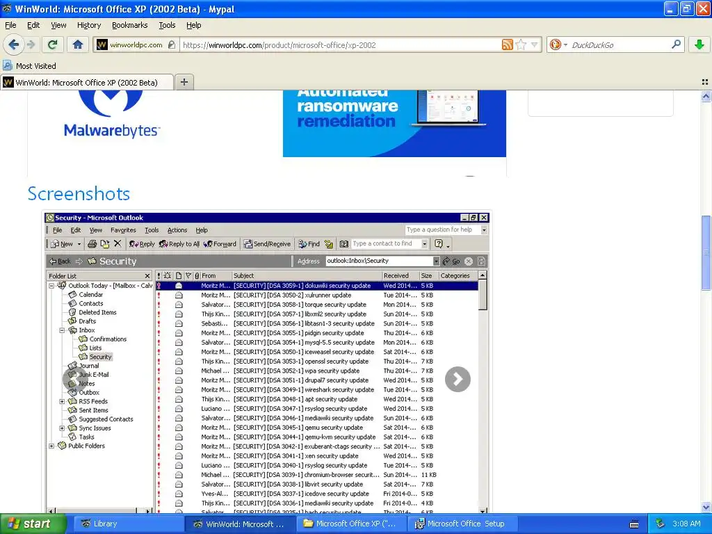
Task: Click the Automated ransomware remediation banner
Action: [x=394, y=124]
